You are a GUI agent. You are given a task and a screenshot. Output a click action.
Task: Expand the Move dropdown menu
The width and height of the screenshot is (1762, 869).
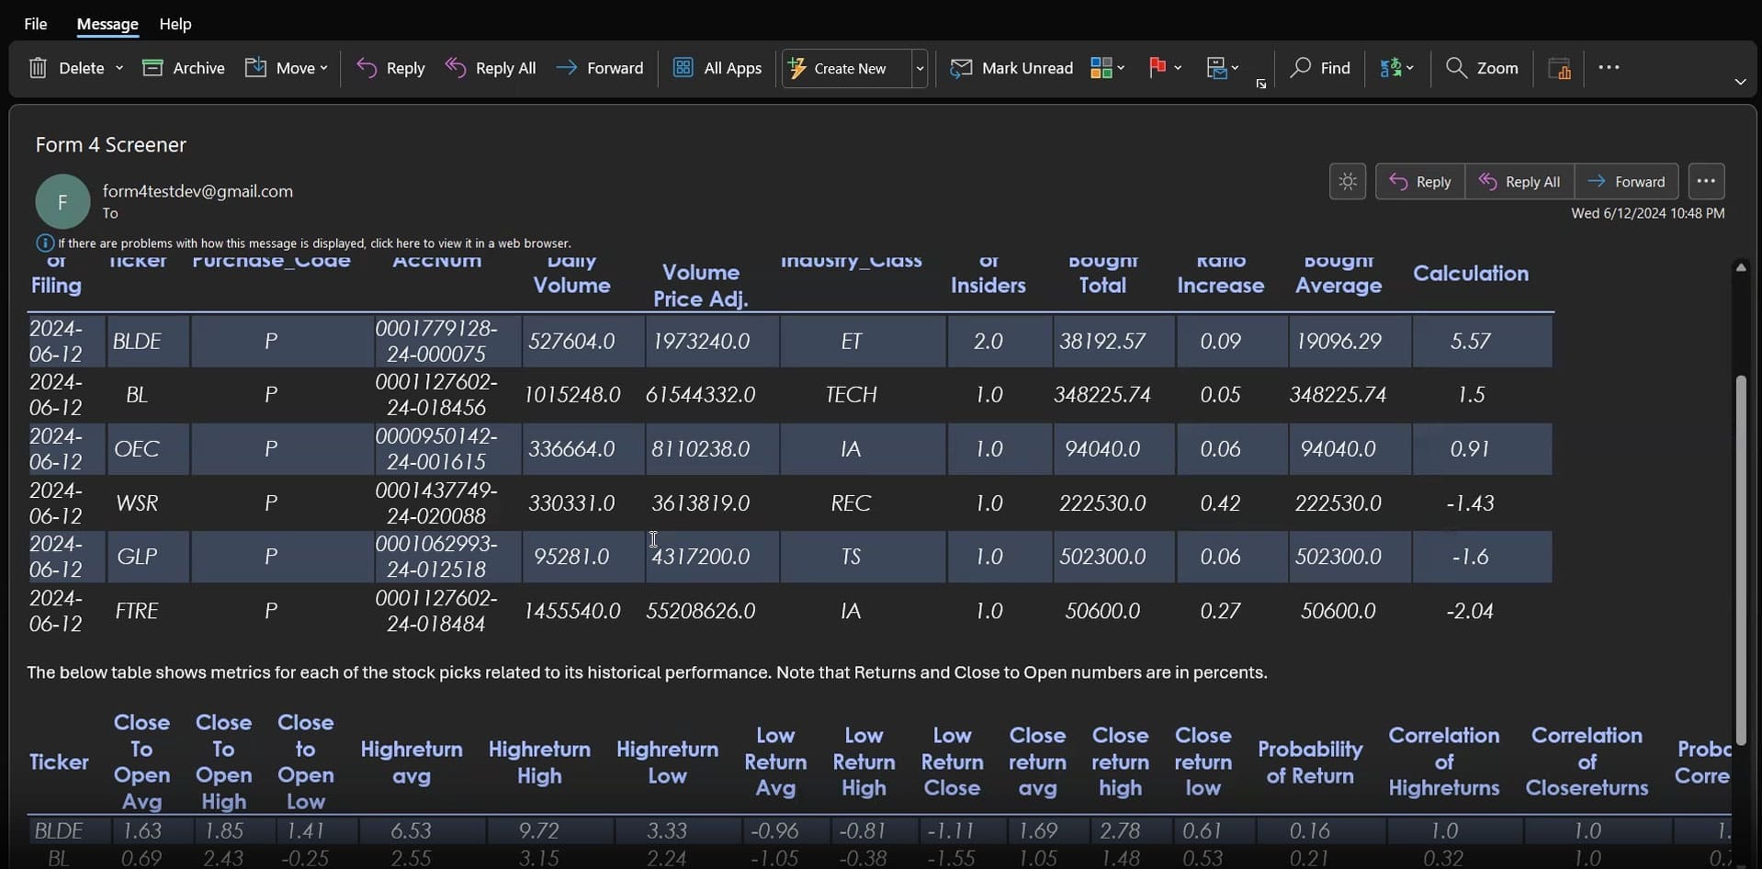click(323, 68)
